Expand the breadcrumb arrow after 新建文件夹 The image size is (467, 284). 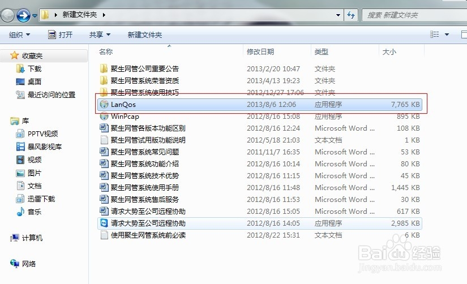[x=104, y=15]
